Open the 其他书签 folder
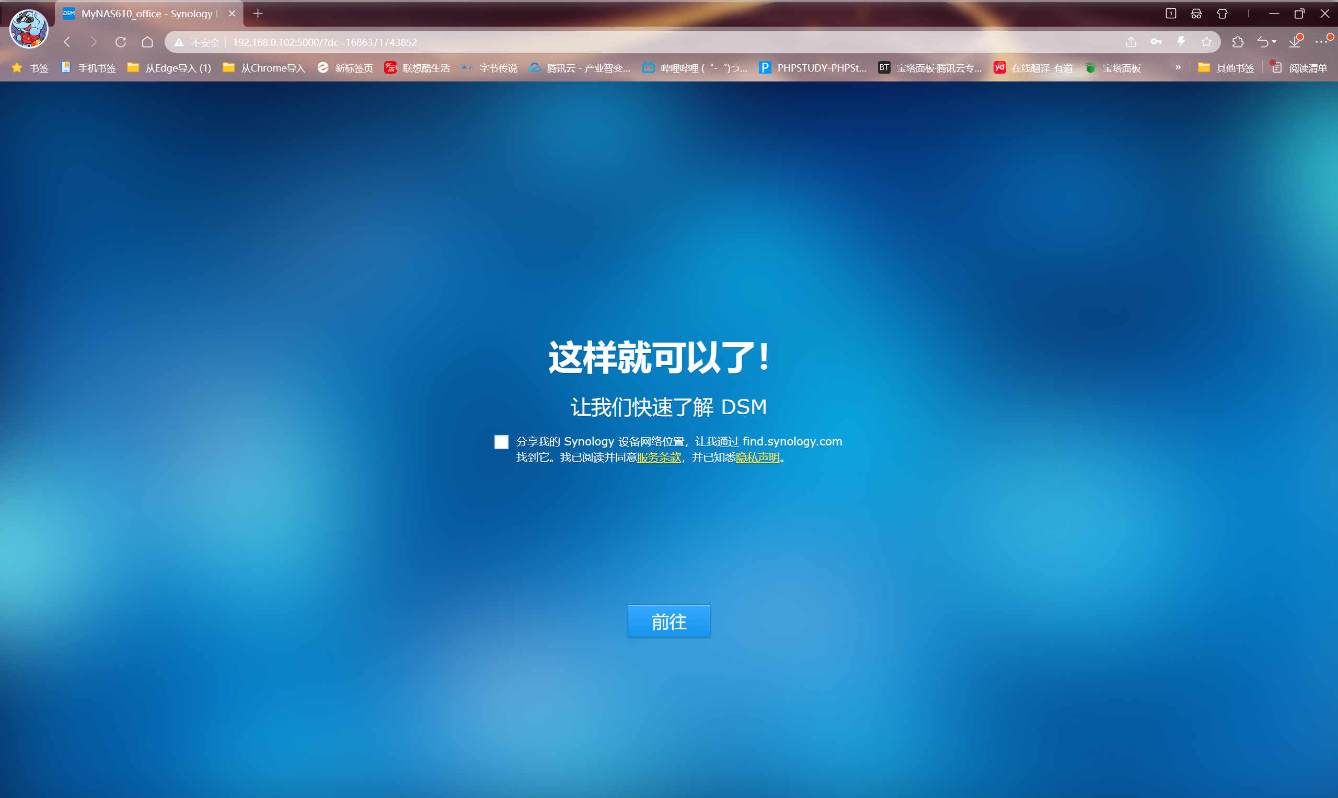This screenshot has width=1338, height=798. click(x=1227, y=68)
